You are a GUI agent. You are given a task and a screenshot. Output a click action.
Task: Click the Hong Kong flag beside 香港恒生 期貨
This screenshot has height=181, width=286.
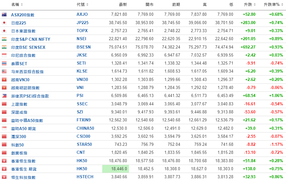pyautogui.click(x=4, y=169)
